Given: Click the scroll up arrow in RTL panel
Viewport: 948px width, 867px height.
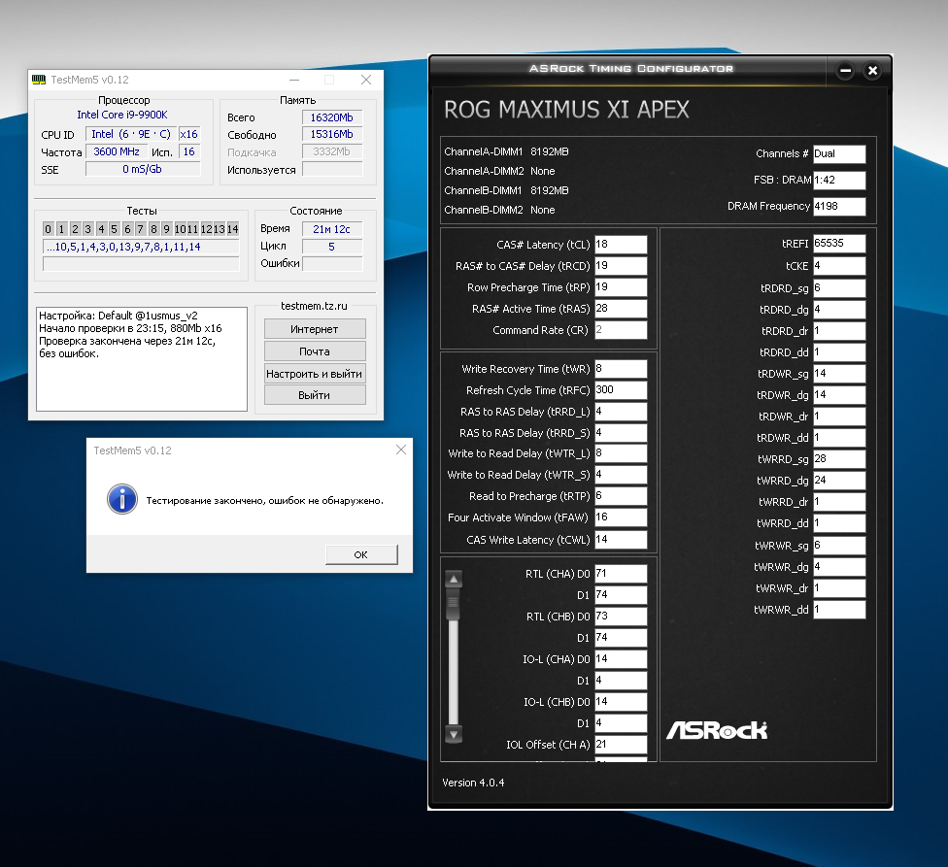Looking at the screenshot, I should tap(454, 580).
